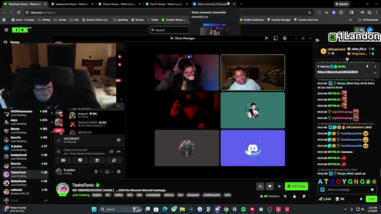This screenshot has width=381, height=214.
Task: Open Discord user settings gear
Action: click(x=118, y=171)
